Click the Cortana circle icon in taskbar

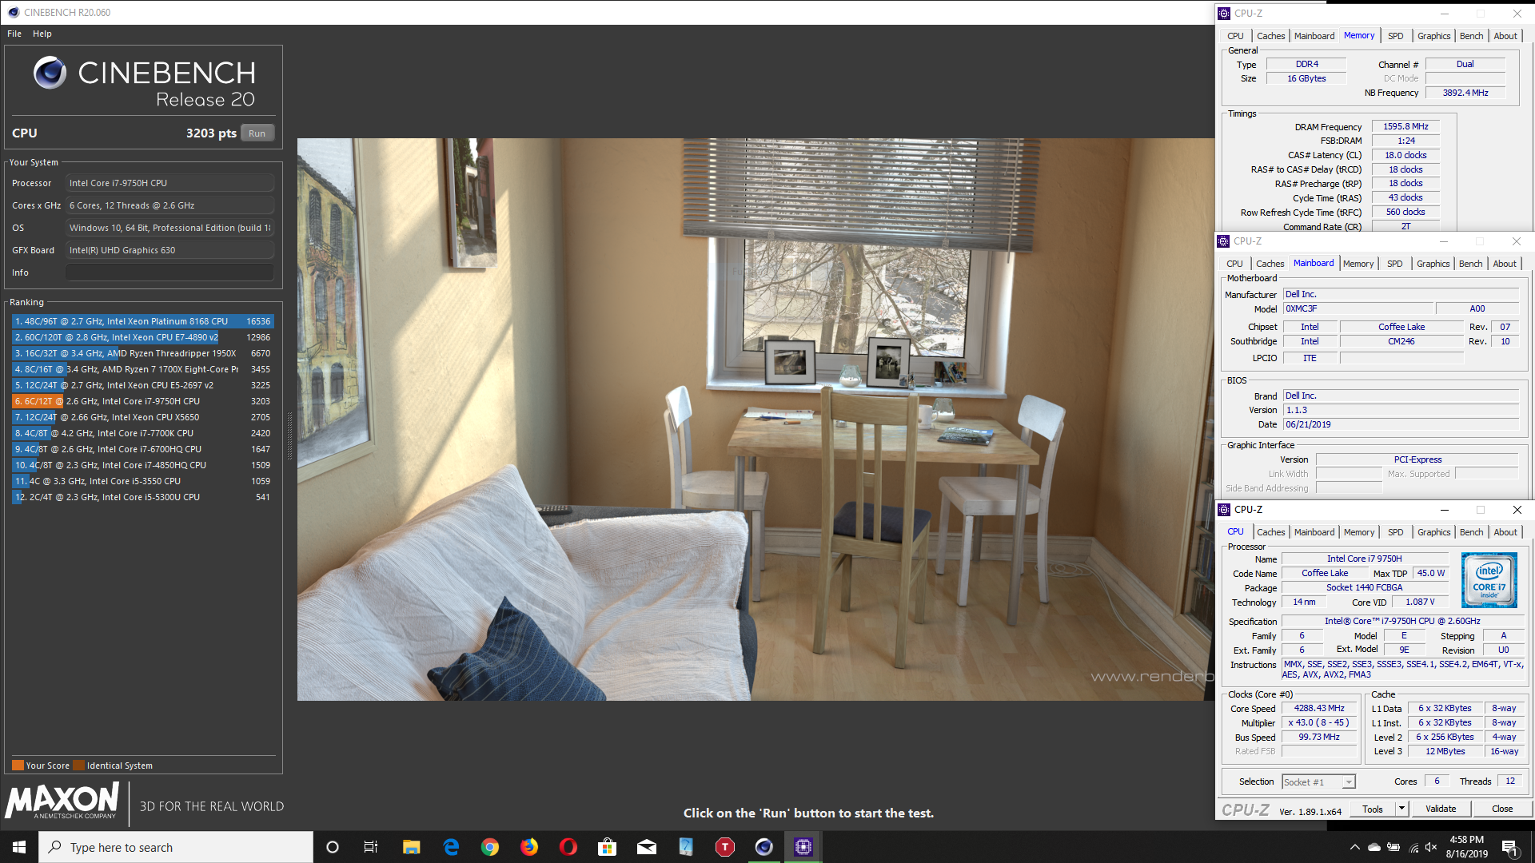(x=333, y=847)
